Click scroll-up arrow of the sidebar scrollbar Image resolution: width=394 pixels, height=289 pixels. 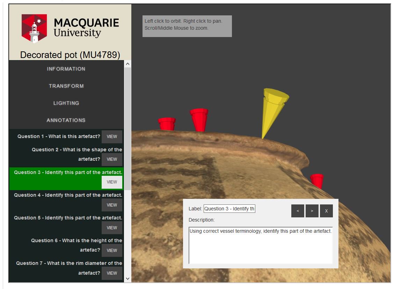tap(127, 64)
